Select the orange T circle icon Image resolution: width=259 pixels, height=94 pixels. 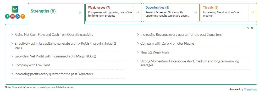[x=23, y=16]
